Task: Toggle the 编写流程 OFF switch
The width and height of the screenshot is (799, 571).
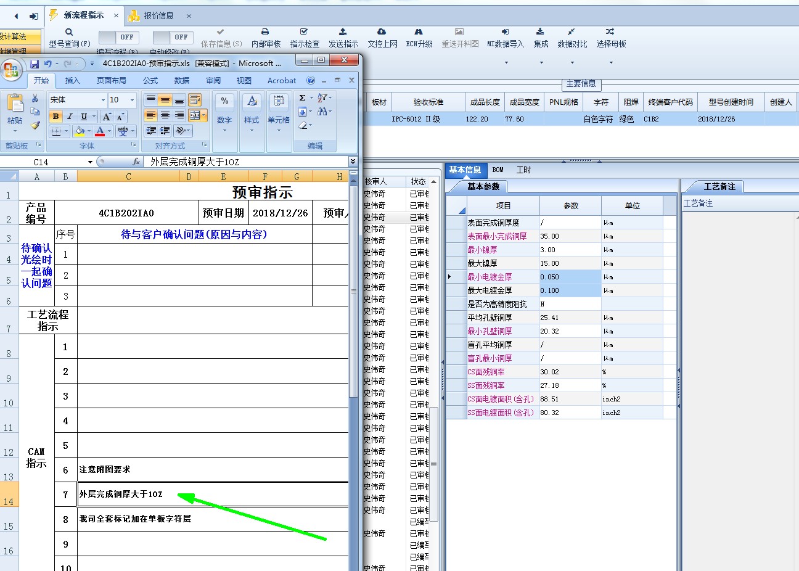Action: tap(119, 38)
